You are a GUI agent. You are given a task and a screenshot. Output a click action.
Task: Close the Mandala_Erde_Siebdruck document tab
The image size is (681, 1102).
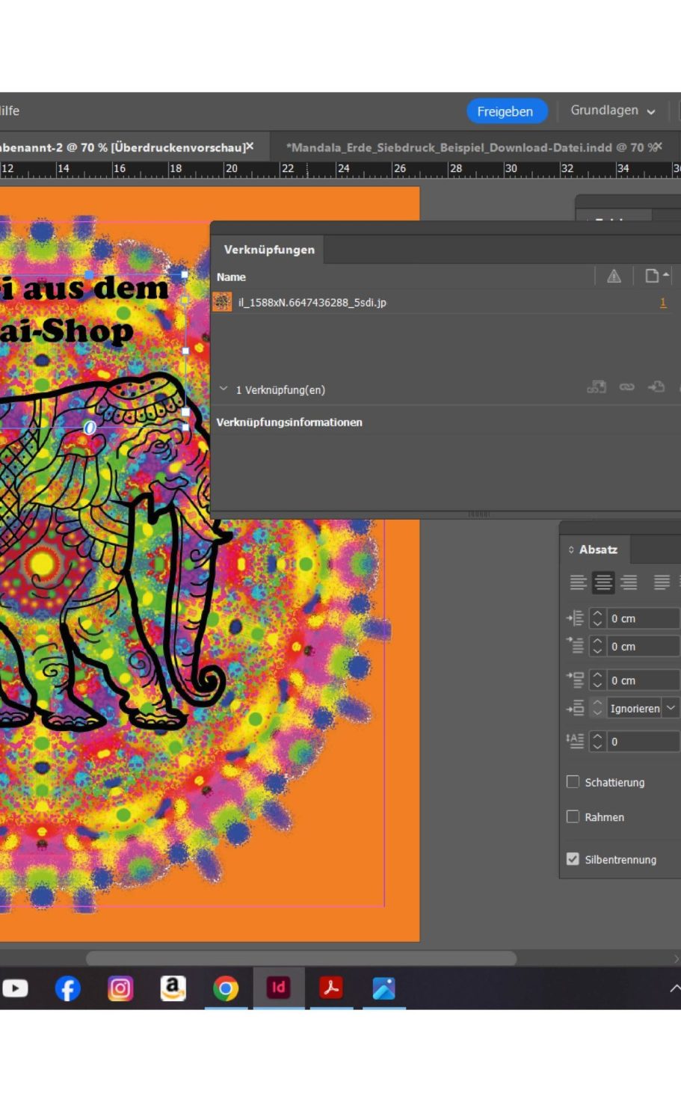pos(659,147)
